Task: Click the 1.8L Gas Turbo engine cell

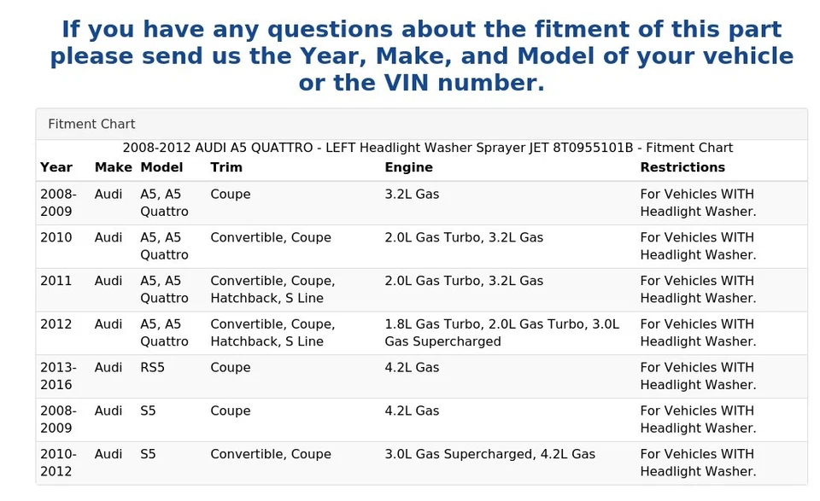Action: (501, 333)
